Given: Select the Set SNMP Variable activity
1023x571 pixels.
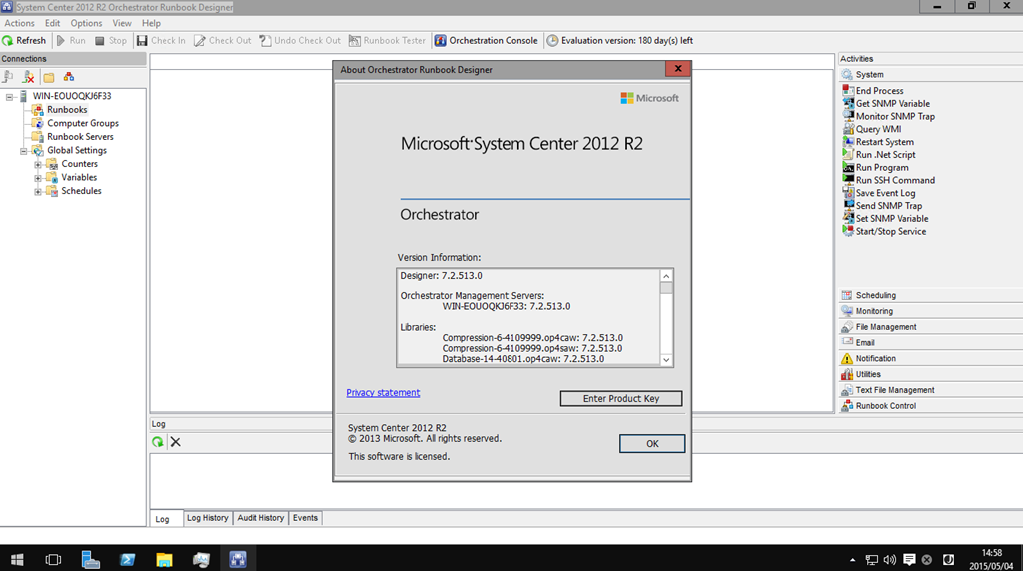Looking at the screenshot, I should [x=885, y=219].
